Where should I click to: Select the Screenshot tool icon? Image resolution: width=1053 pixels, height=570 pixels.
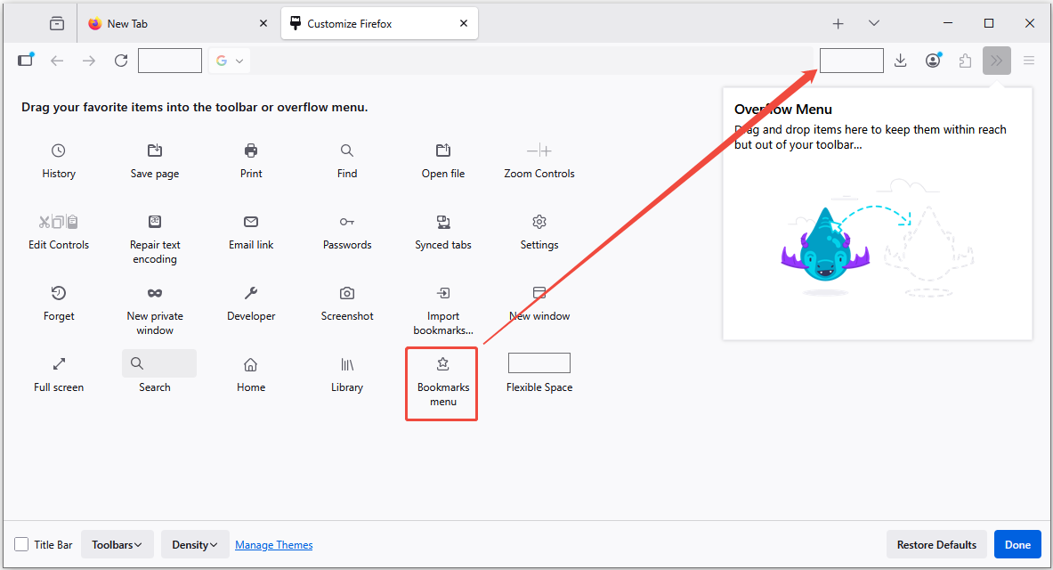click(346, 293)
